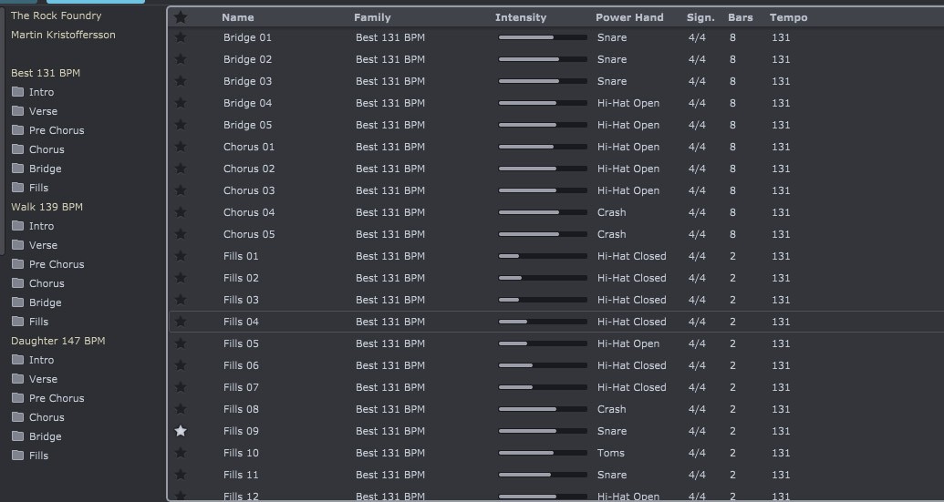
Task: Open Bridge folder icon under Daughter 147 BPM
Action: pos(18,436)
